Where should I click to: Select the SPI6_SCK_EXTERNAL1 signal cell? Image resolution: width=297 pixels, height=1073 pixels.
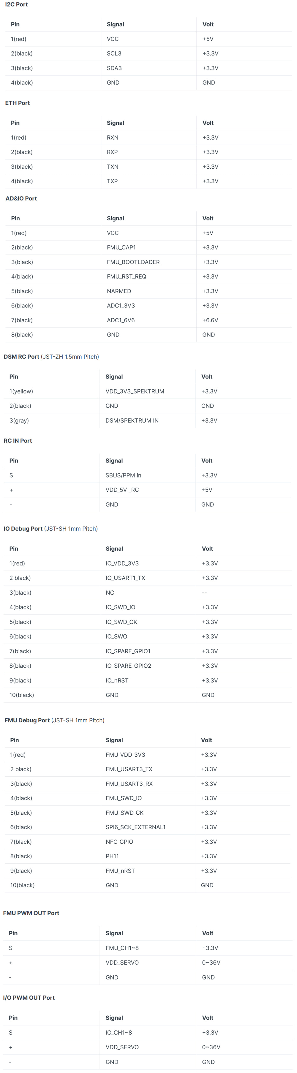[135, 827]
